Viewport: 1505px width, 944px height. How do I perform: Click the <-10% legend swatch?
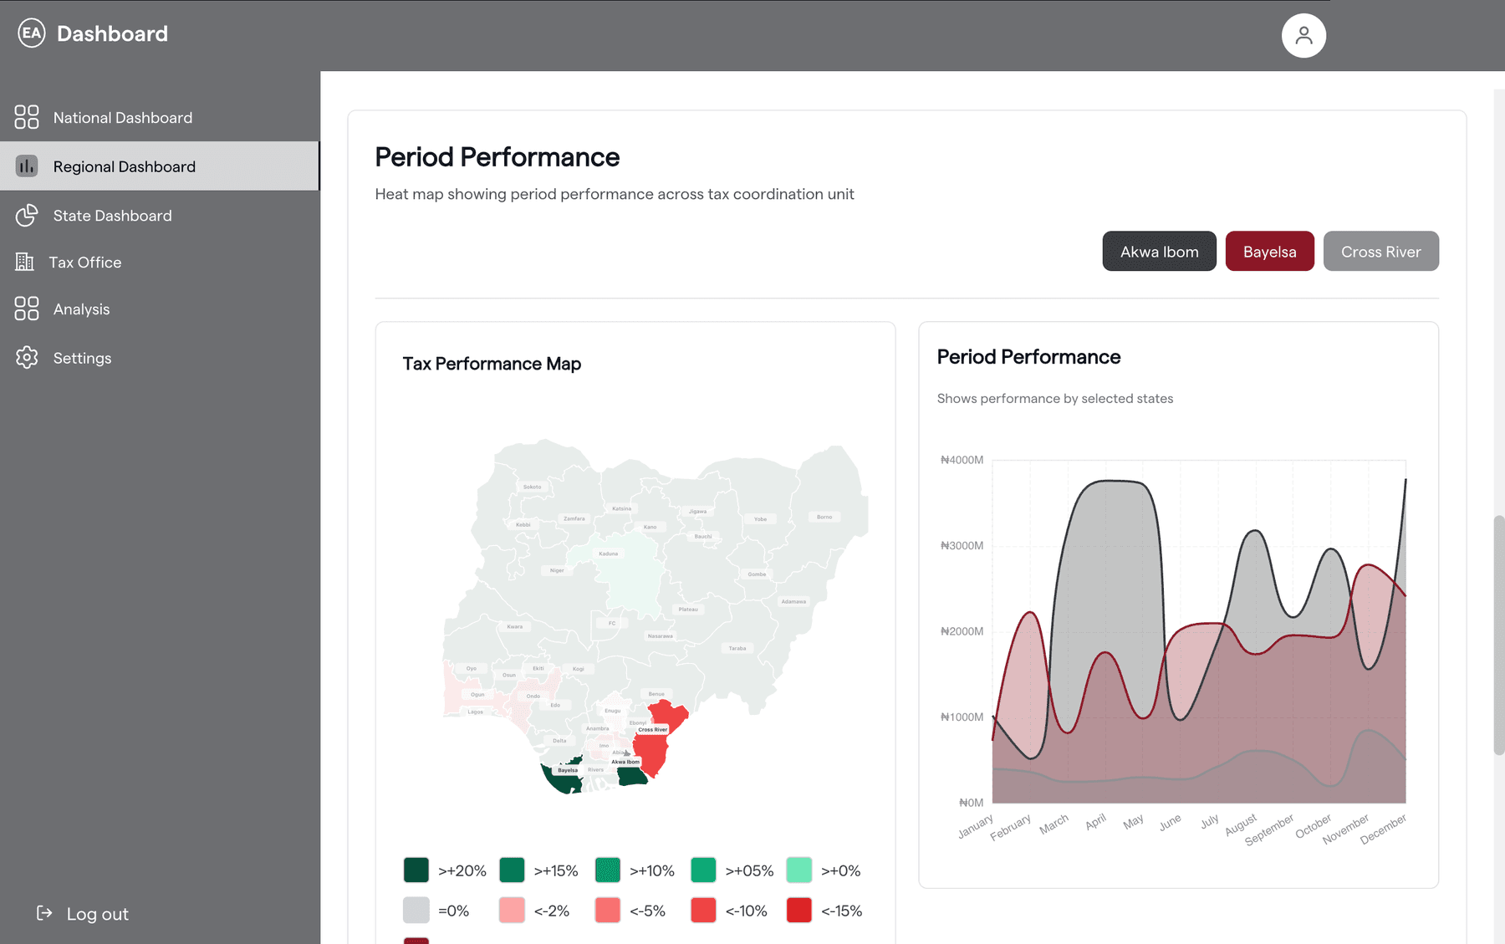pyautogui.click(x=703, y=910)
